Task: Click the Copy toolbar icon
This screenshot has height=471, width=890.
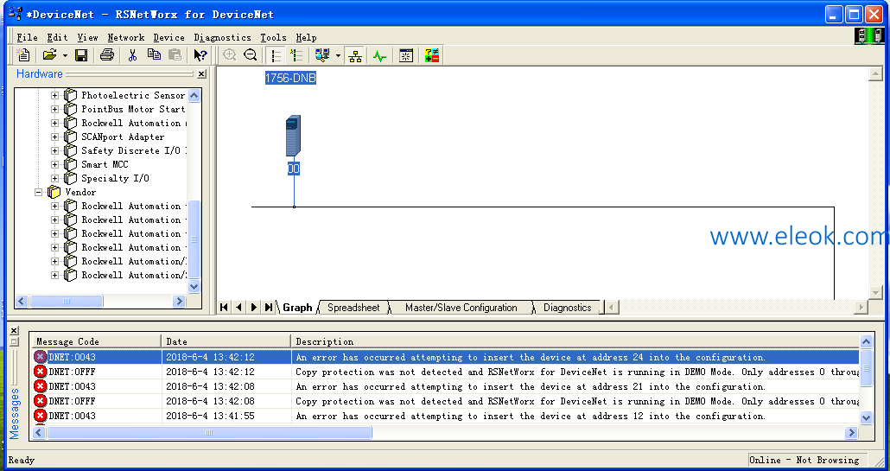Action: coord(154,55)
